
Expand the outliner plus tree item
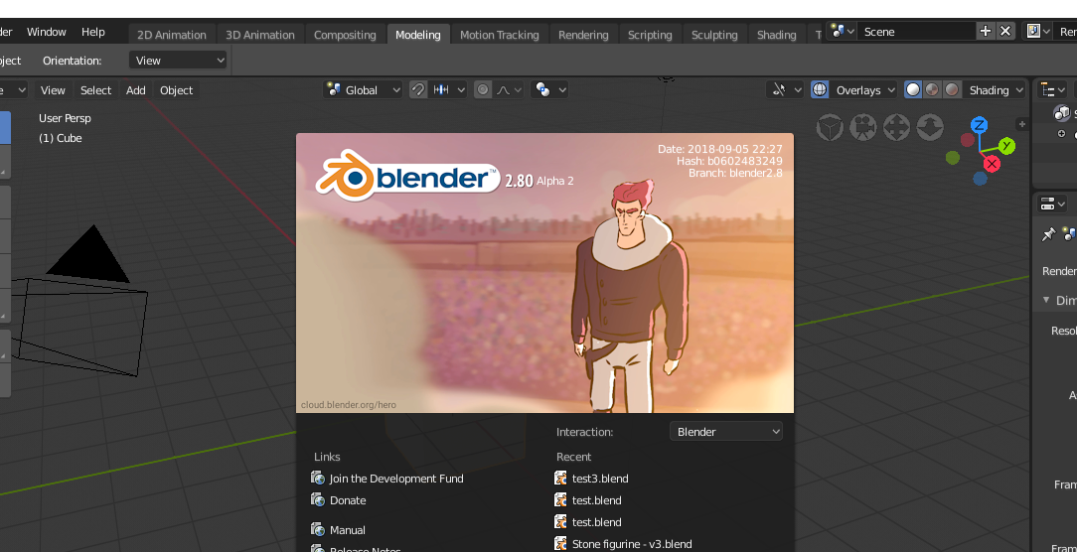[x=1061, y=134]
